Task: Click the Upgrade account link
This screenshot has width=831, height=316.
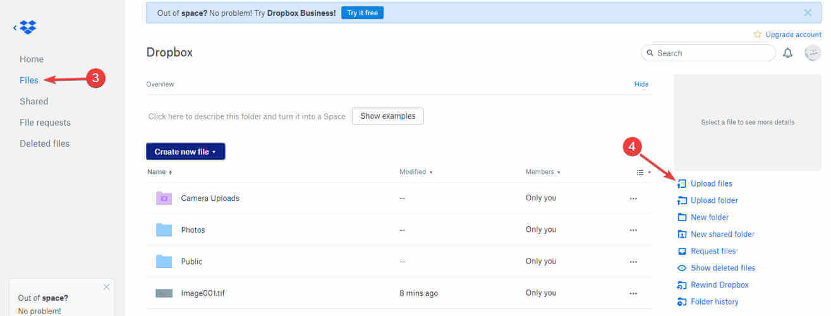Action: pyautogui.click(x=794, y=34)
